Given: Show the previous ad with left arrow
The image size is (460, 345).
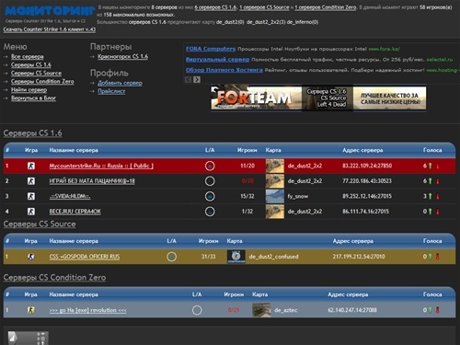Looking at the screenshot, I should click(x=189, y=79).
